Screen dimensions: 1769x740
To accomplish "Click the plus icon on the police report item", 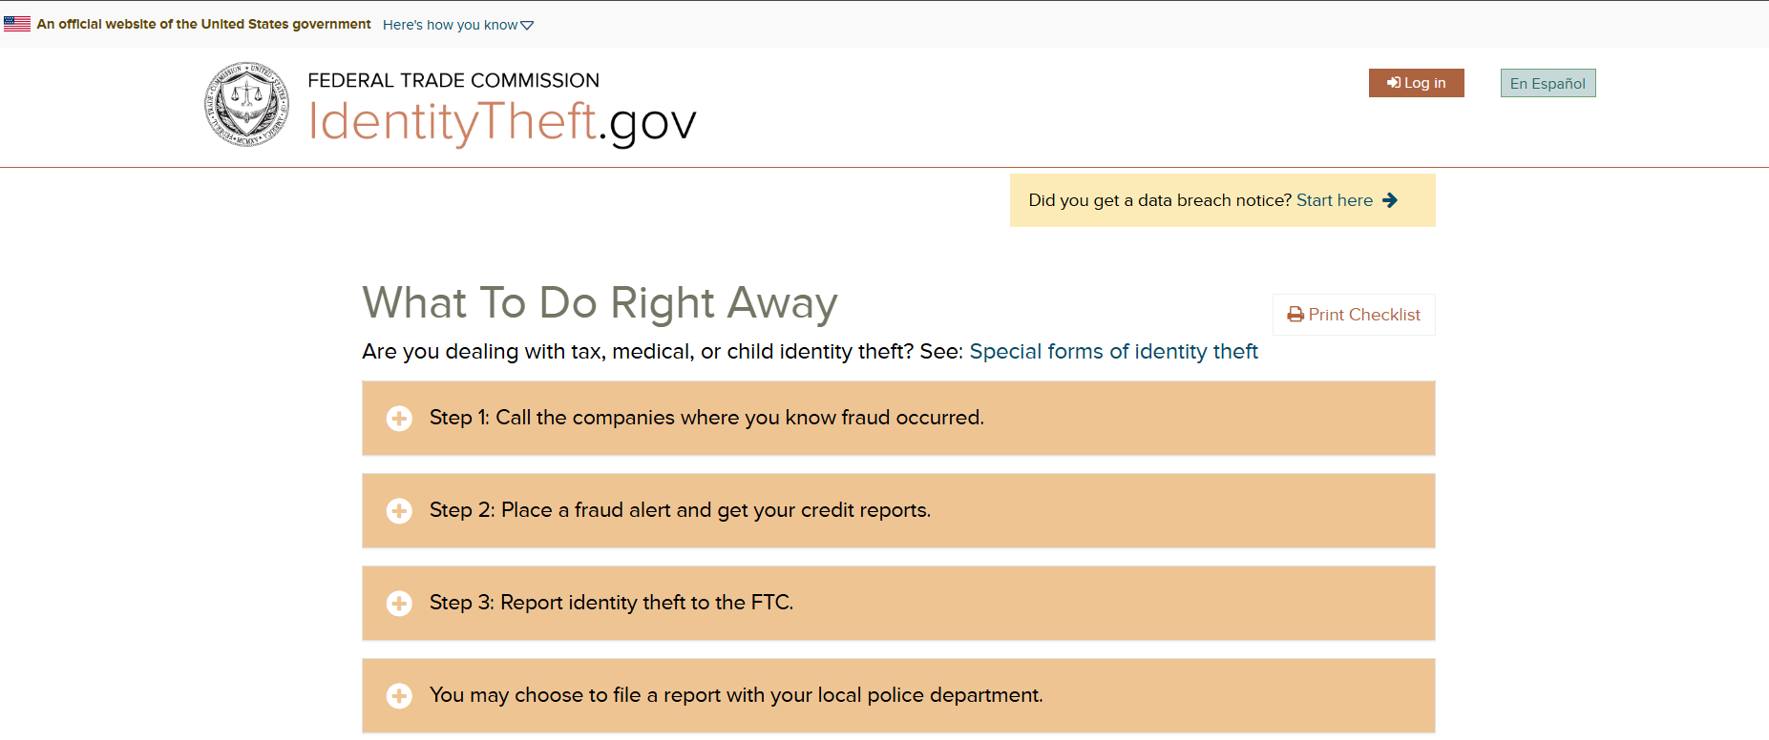I will click(399, 696).
